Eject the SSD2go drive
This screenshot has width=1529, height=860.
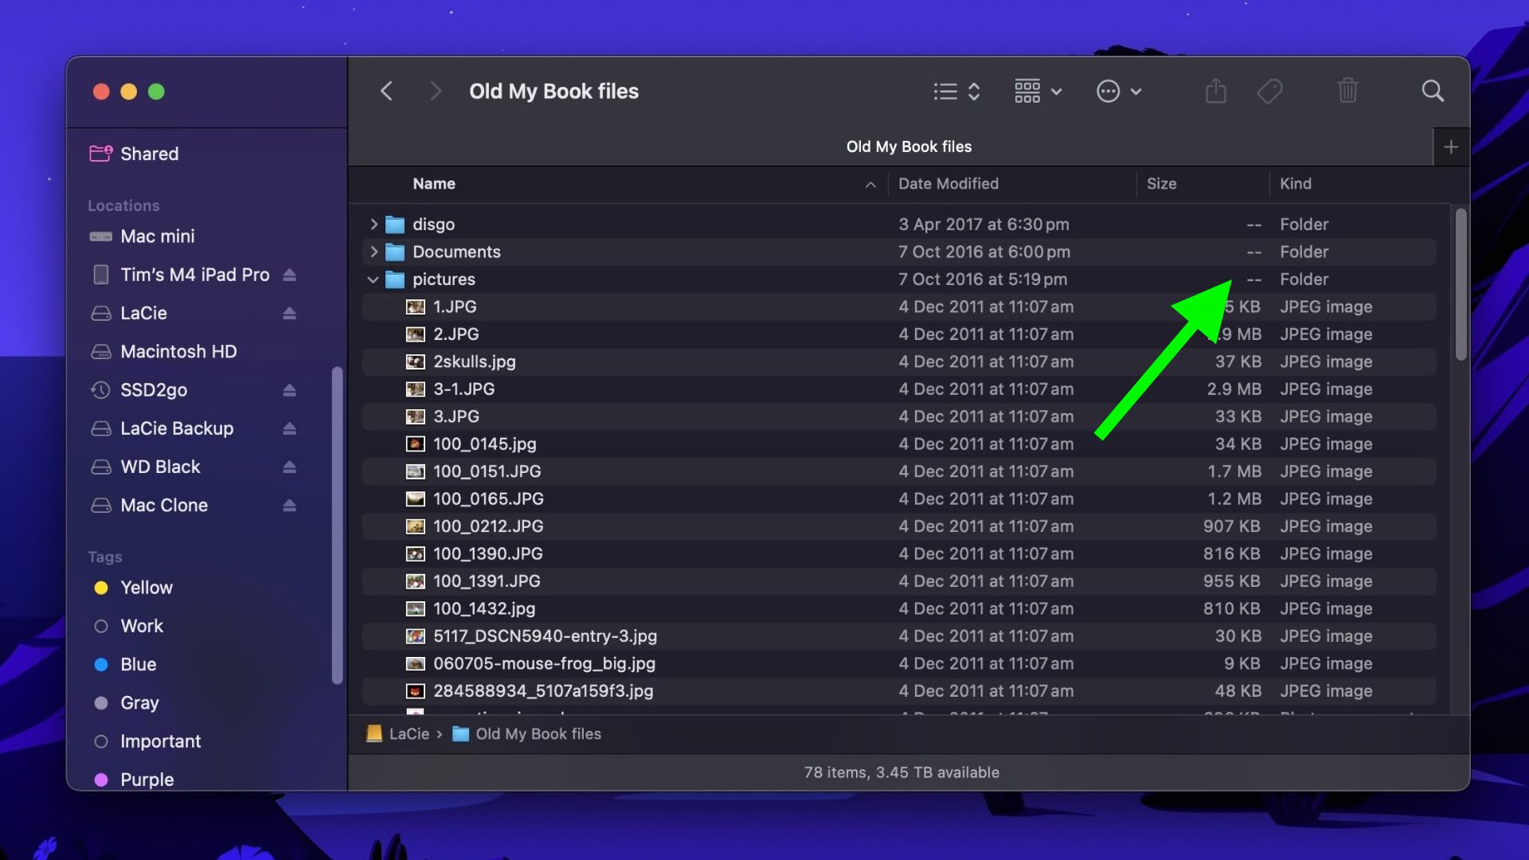291,390
